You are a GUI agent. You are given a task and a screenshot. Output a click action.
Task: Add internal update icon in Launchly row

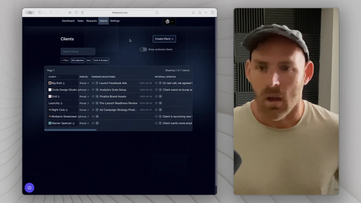[156, 103]
